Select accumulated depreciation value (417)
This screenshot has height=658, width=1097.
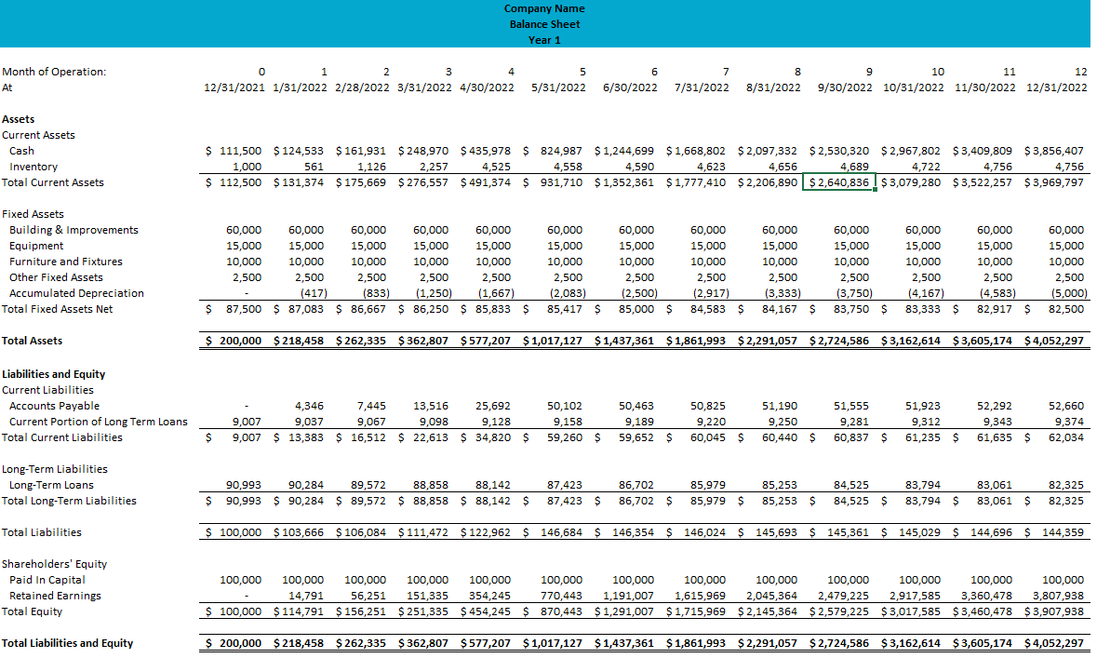pyautogui.click(x=314, y=293)
